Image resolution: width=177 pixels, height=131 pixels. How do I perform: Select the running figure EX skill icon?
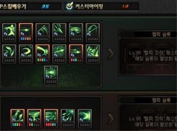9,30
